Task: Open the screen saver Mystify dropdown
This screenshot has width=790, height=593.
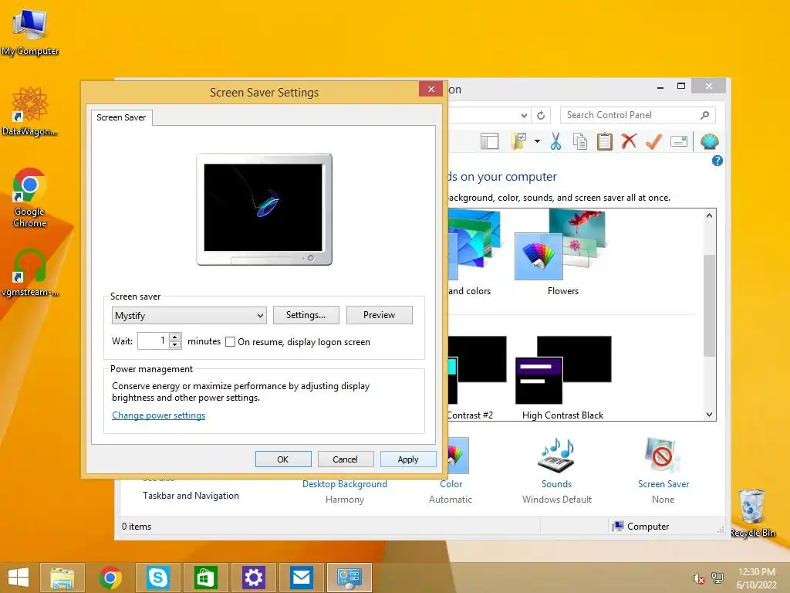Action: click(x=189, y=316)
